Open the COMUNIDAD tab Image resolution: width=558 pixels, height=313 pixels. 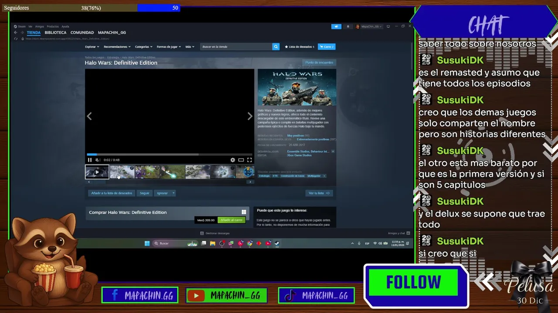pyautogui.click(x=82, y=33)
